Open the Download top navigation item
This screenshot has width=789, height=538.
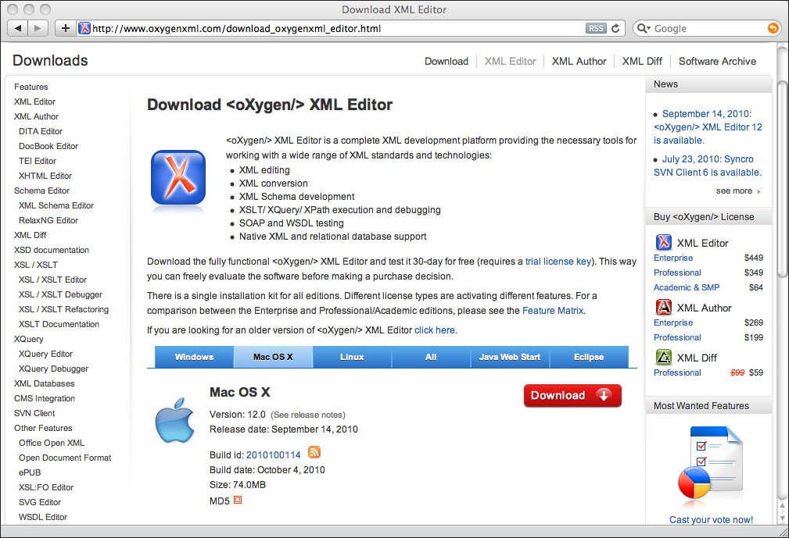447,61
